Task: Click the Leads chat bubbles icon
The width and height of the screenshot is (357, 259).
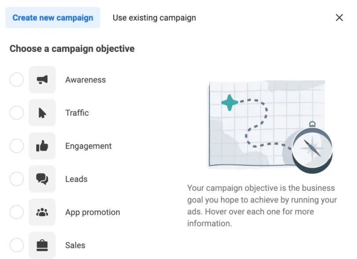Action: click(x=42, y=179)
